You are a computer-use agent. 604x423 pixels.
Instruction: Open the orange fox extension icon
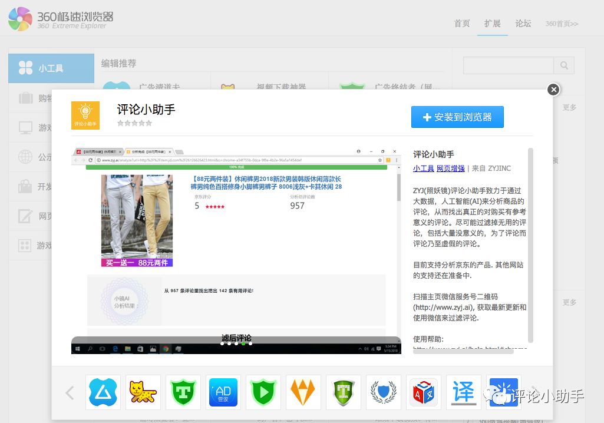[303, 392]
